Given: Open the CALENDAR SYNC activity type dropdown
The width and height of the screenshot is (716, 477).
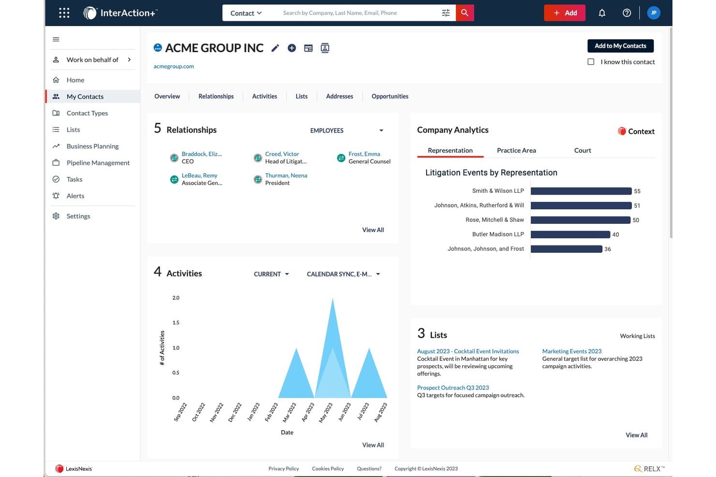Looking at the screenshot, I should coord(343,274).
